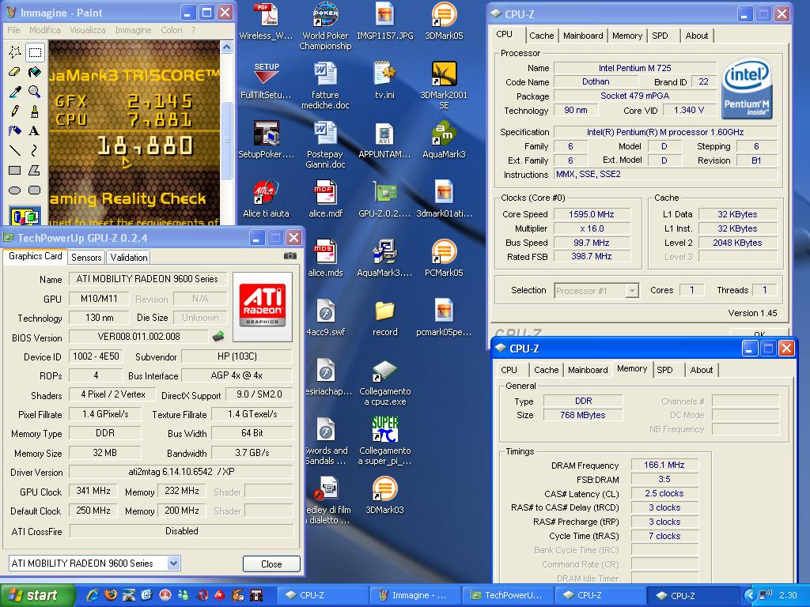Select the Airbrush tool in Paint

15,130
